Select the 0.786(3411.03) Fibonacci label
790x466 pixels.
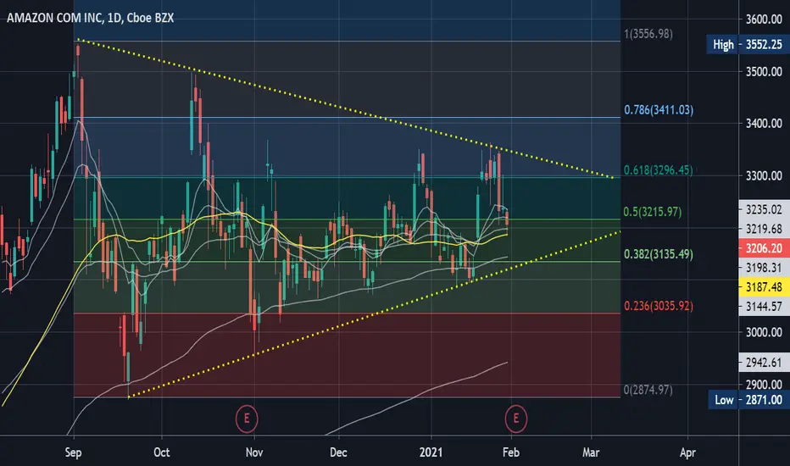(x=659, y=110)
